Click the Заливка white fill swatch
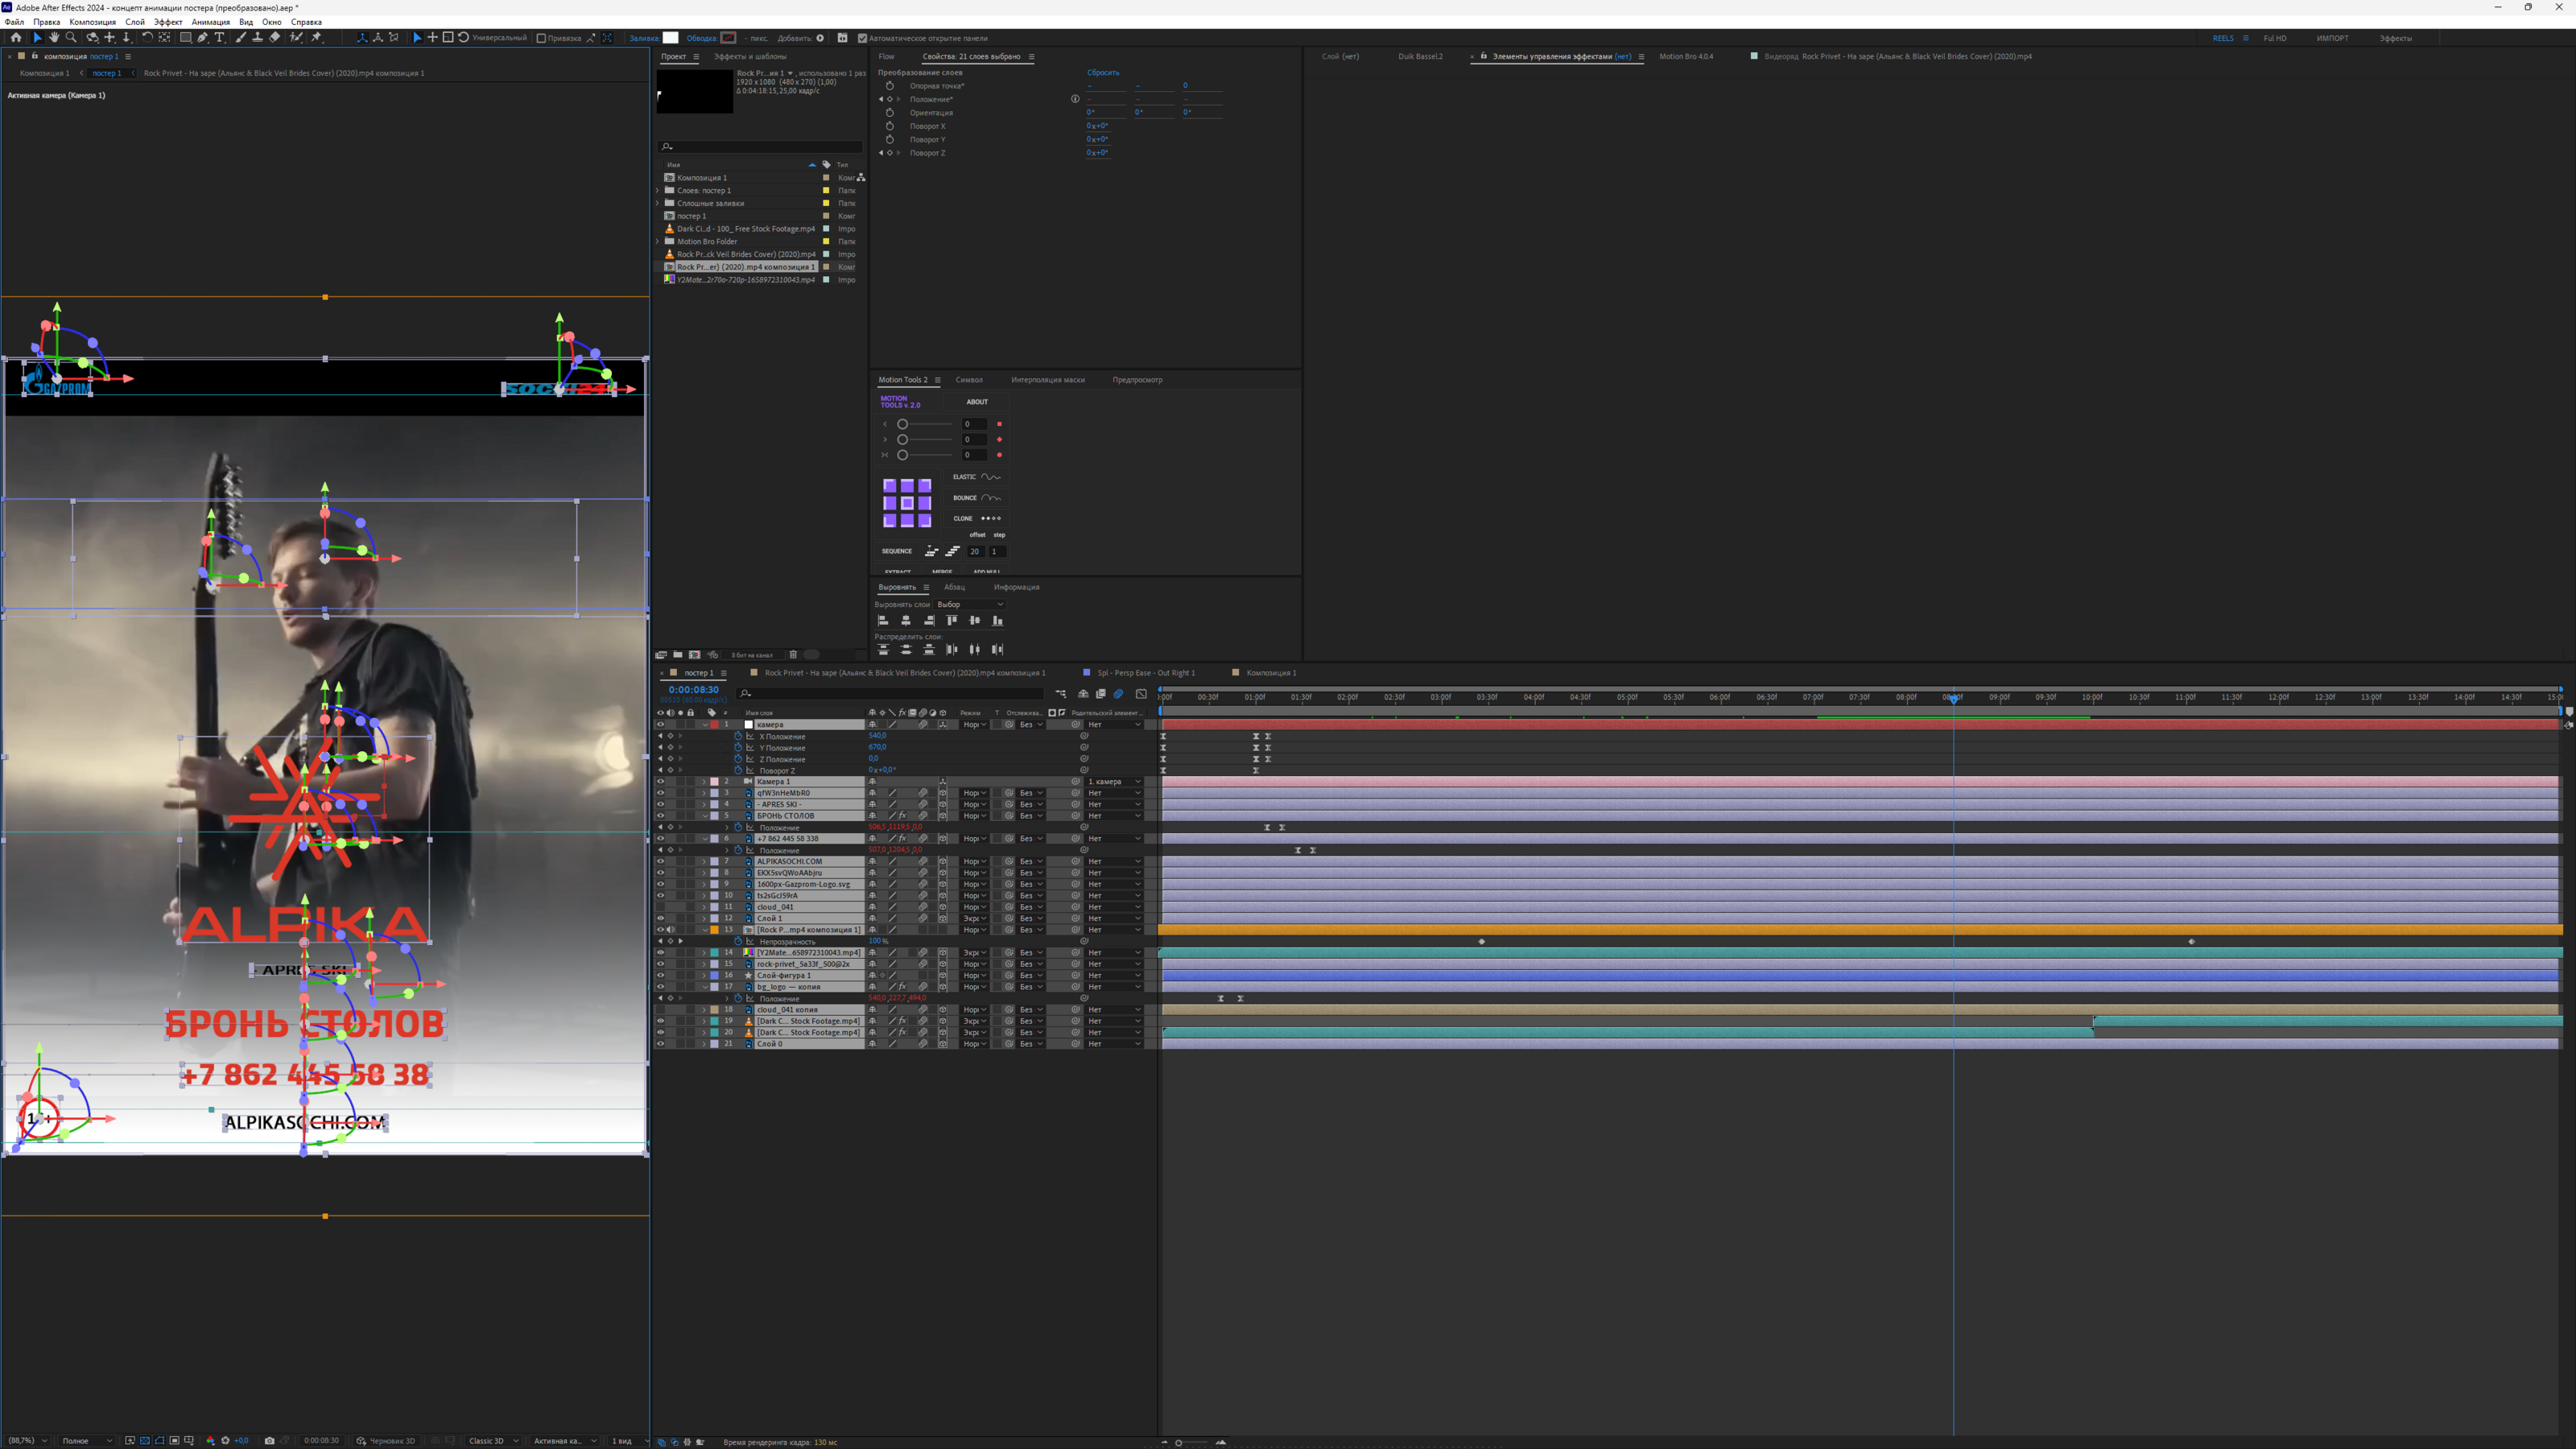The image size is (2576, 1449). 671,38
